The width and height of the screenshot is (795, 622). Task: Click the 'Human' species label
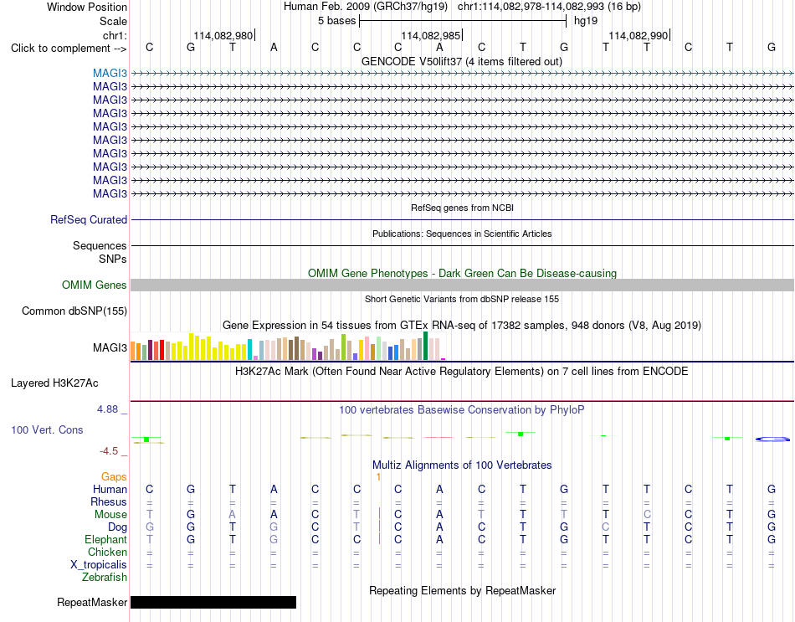coord(110,489)
